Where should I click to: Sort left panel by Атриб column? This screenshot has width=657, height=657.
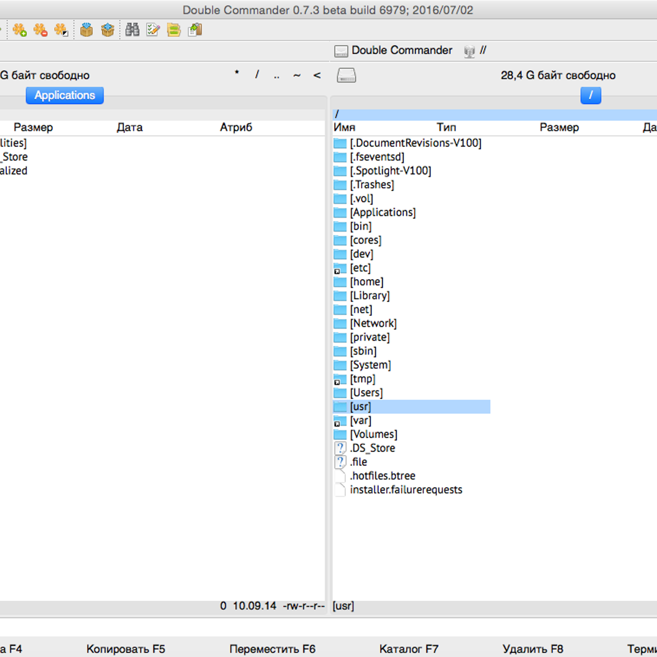pos(236,127)
